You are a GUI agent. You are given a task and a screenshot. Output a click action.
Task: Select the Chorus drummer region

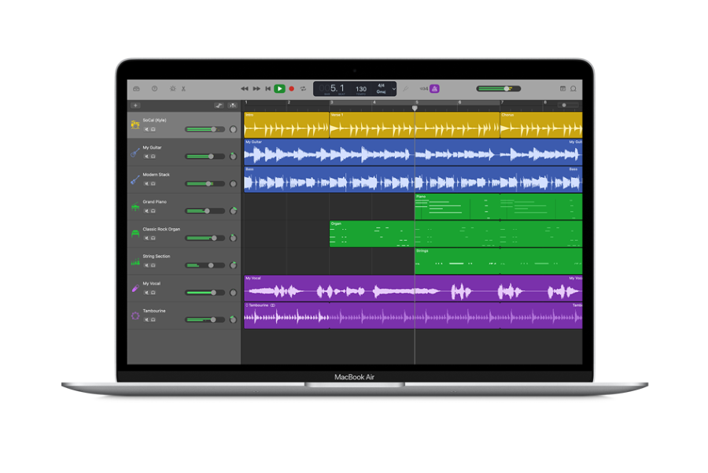pos(541,125)
